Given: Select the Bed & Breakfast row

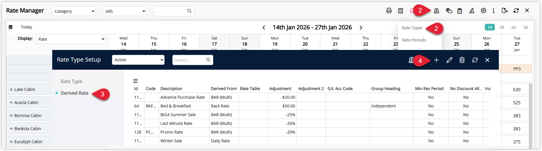Looking at the screenshot, I should (x=311, y=106).
